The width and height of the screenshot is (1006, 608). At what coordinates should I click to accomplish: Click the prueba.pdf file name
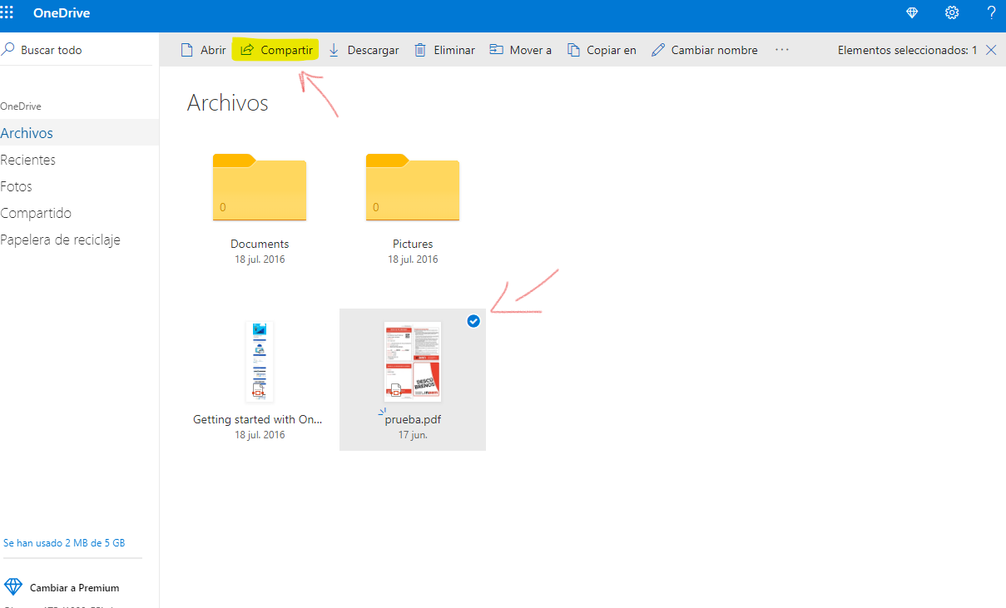click(413, 420)
